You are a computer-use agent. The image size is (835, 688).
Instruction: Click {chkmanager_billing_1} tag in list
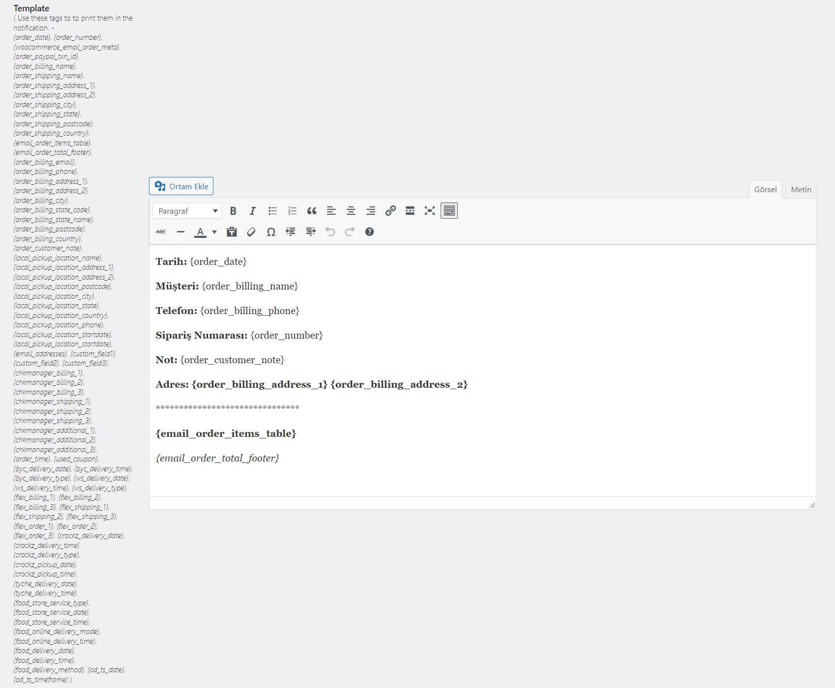(49, 373)
